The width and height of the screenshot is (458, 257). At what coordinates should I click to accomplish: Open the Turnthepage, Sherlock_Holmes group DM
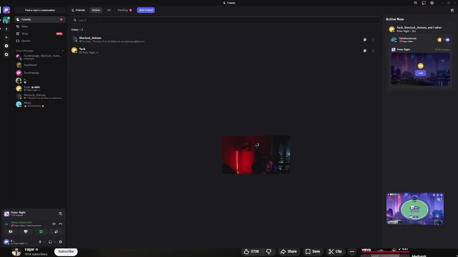point(39,57)
